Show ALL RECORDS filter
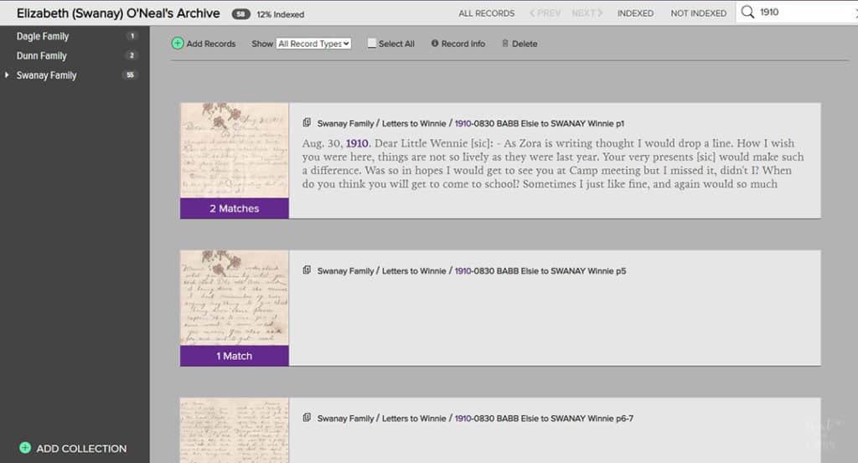Screen dimensions: 858x463 [487, 13]
